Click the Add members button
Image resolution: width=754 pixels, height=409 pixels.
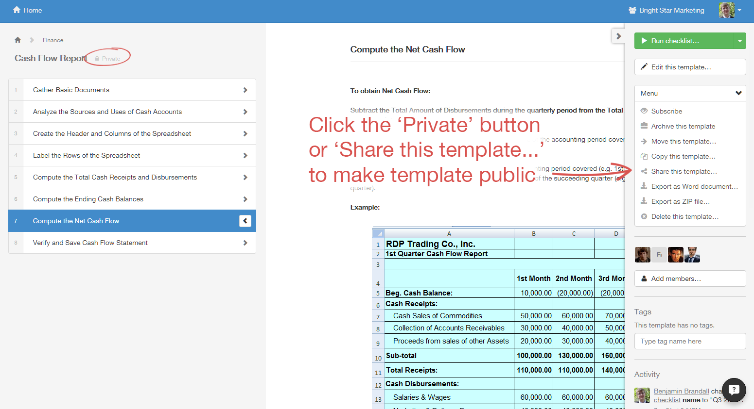pos(690,278)
